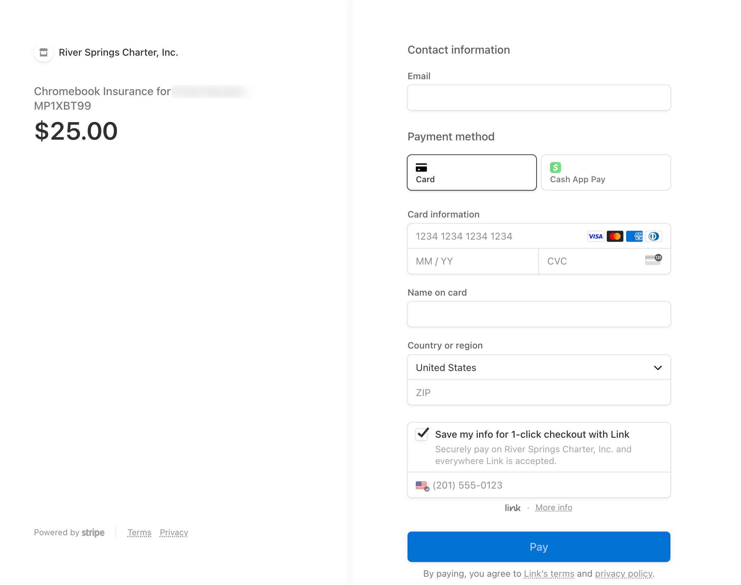This screenshot has width=741, height=585.
Task: Click the Mastercard logo icon
Action: [x=615, y=236]
